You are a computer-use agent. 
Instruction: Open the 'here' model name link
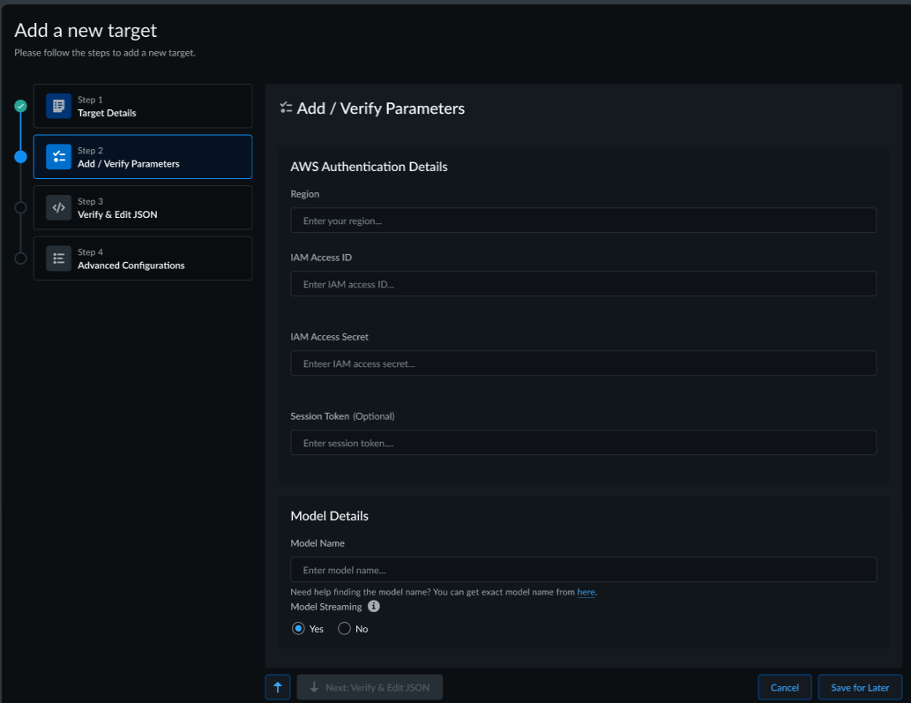tap(586, 592)
